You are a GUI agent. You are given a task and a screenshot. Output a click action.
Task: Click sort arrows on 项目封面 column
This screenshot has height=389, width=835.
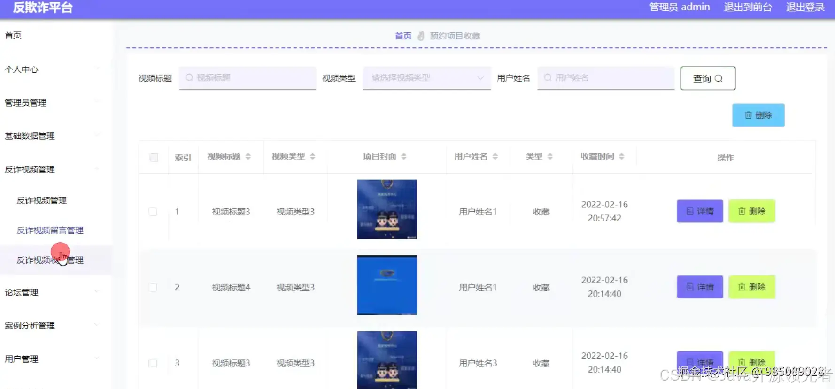403,157
